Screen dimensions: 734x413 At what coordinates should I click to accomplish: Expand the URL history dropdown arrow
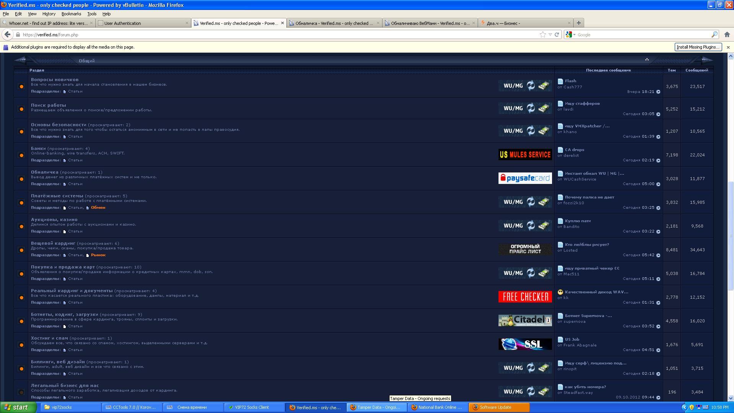(550, 35)
